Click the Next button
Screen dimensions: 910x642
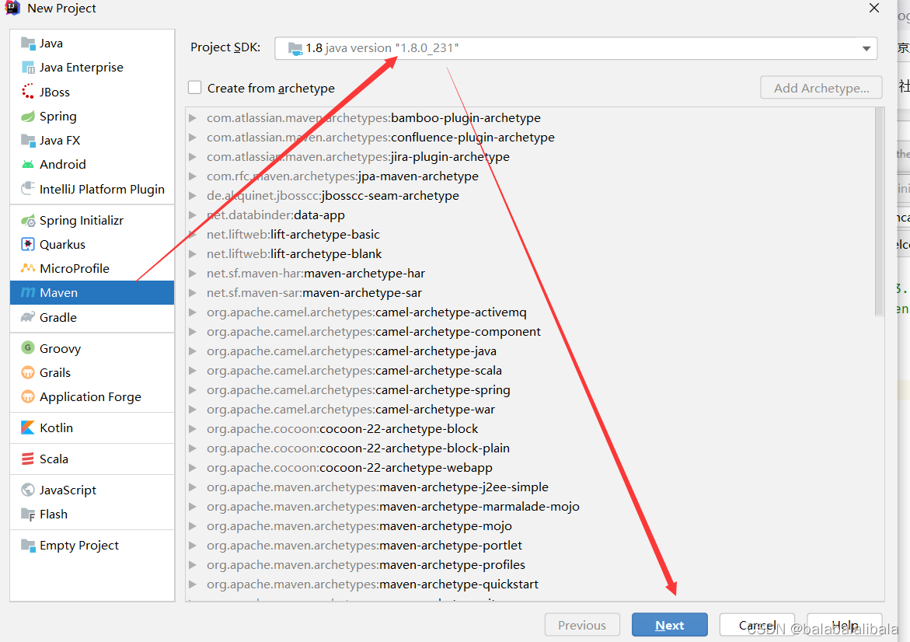pyautogui.click(x=670, y=625)
